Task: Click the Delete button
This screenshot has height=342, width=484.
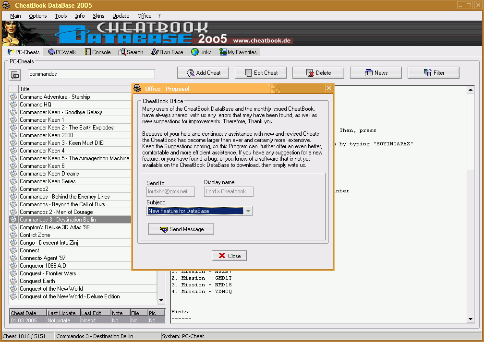Action: (318, 73)
